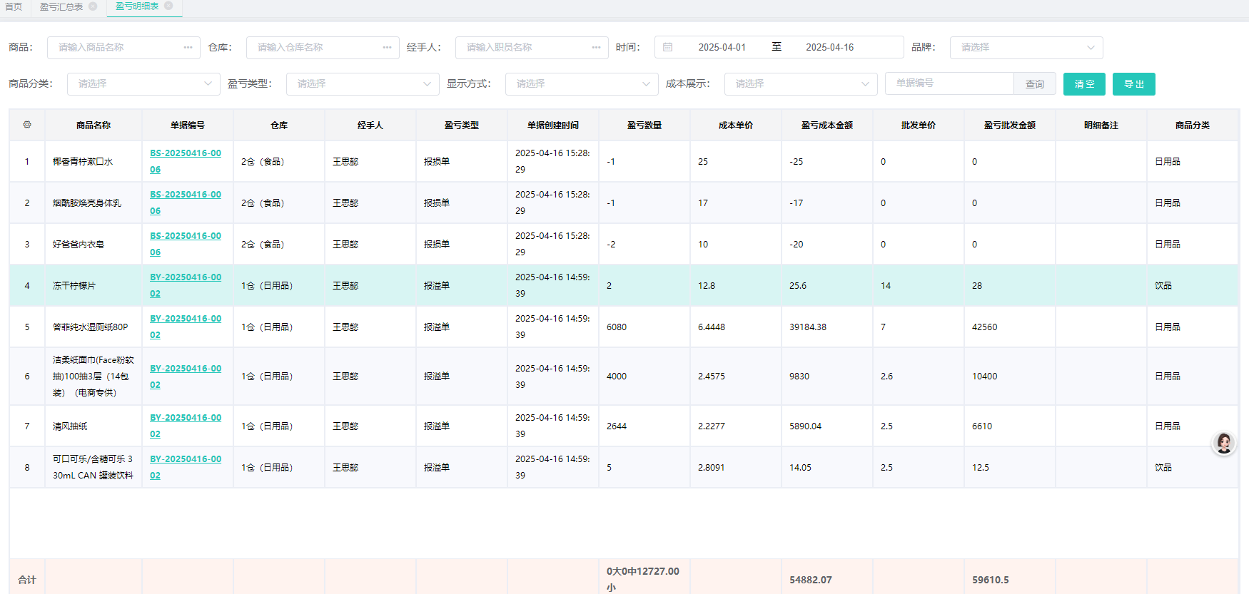
Task: Open the staff picker ellipsis icon
Action: tap(596, 48)
